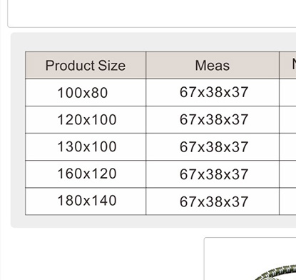Select the 130x100 product size cell

coord(86,146)
